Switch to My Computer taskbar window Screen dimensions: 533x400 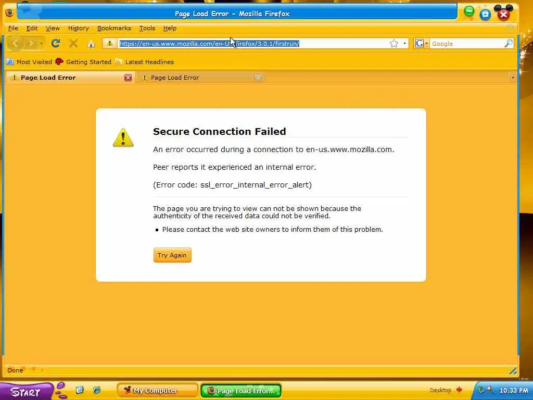point(157,391)
